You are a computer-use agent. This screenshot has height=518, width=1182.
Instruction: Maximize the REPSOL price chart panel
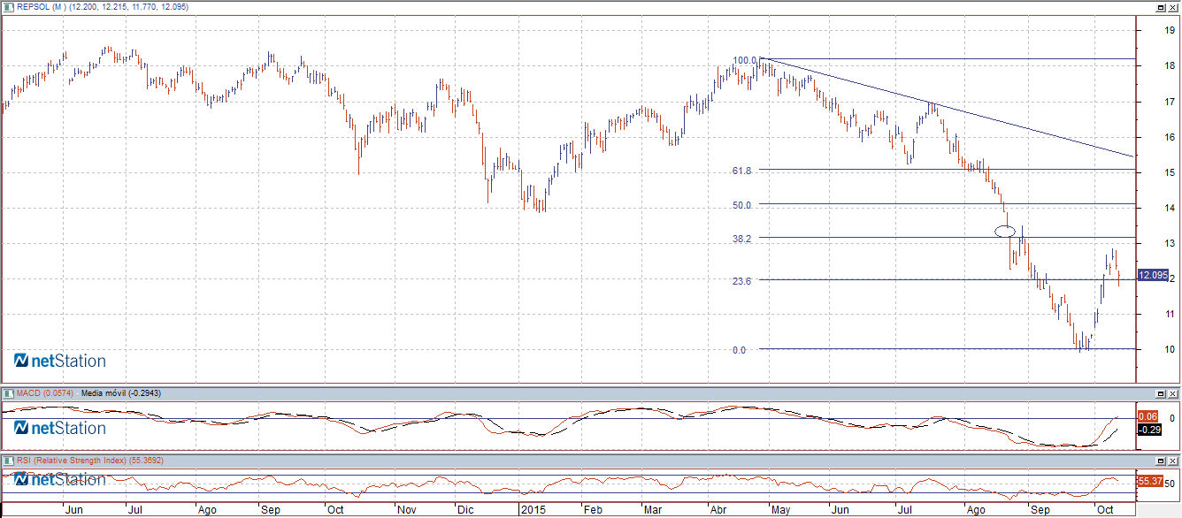pos(1160,6)
